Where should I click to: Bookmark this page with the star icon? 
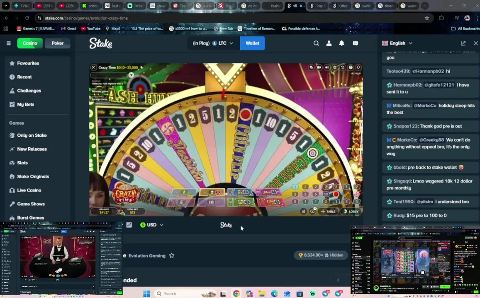(427, 18)
